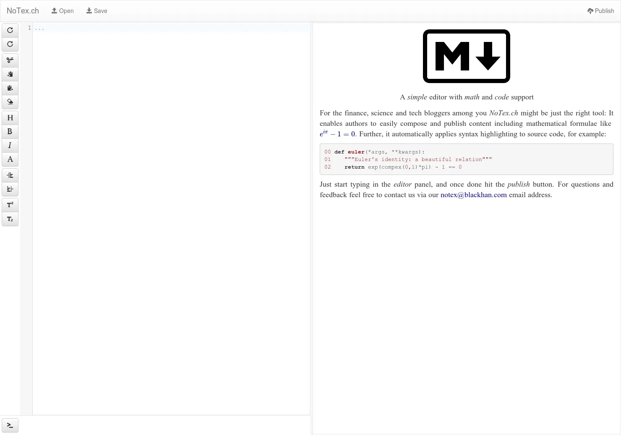Toggle bold with the B button
621x435 pixels.
coord(10,132)
